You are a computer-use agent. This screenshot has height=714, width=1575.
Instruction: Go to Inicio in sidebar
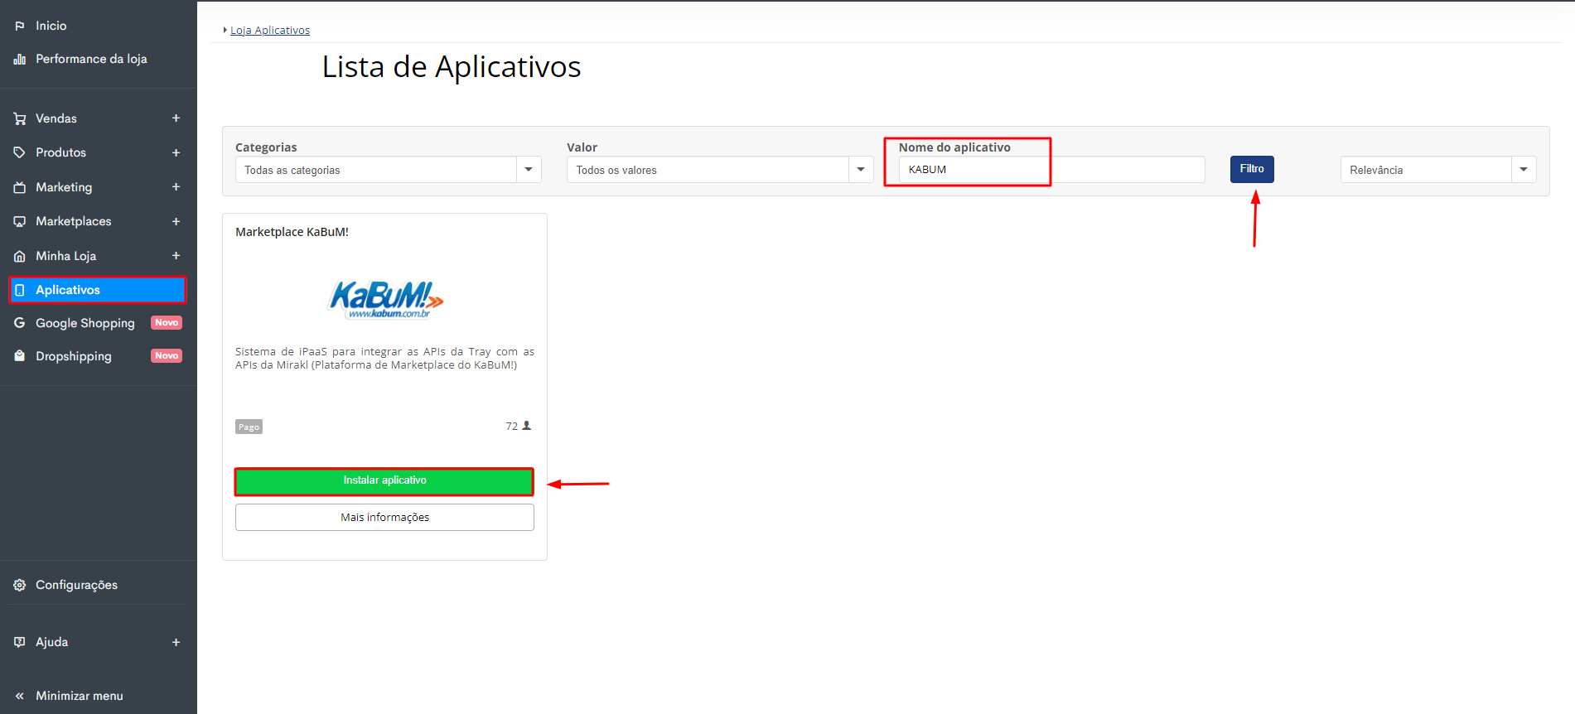[x=51, y=27]
